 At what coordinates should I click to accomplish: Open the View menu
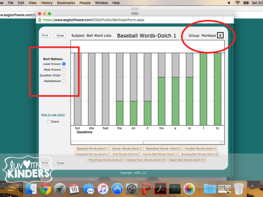[x=32, y=3]
